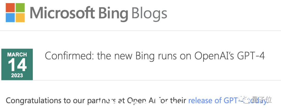
Task: Click the red square of Microsoft logo
Action: pyautogui.click(x=10, y=8)
